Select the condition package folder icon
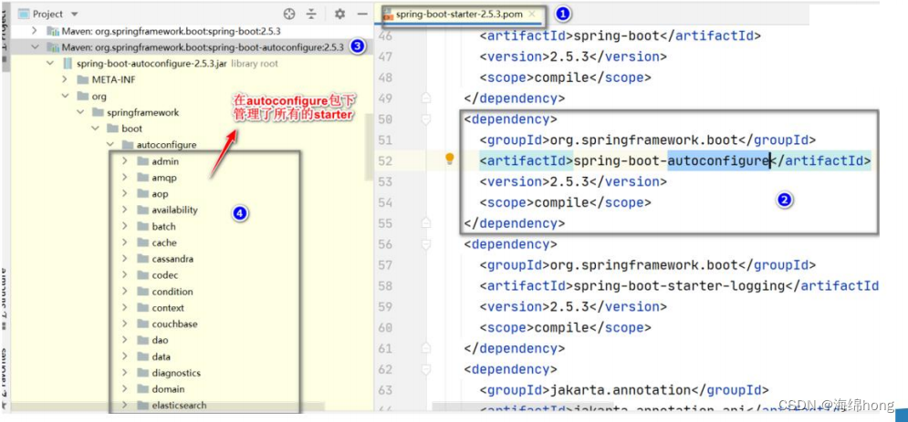Image resolution: width=908 pixels, height=422 pixels. click(143, 292)
